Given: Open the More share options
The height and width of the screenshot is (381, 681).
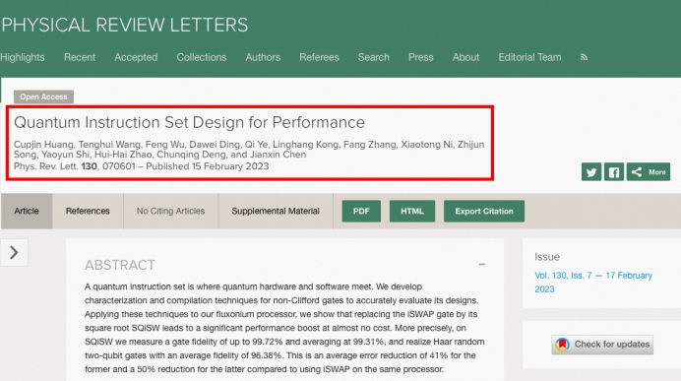Looking at the screenshot, I should [649, 172].
